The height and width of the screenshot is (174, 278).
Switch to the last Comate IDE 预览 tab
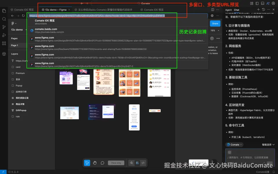152,10
